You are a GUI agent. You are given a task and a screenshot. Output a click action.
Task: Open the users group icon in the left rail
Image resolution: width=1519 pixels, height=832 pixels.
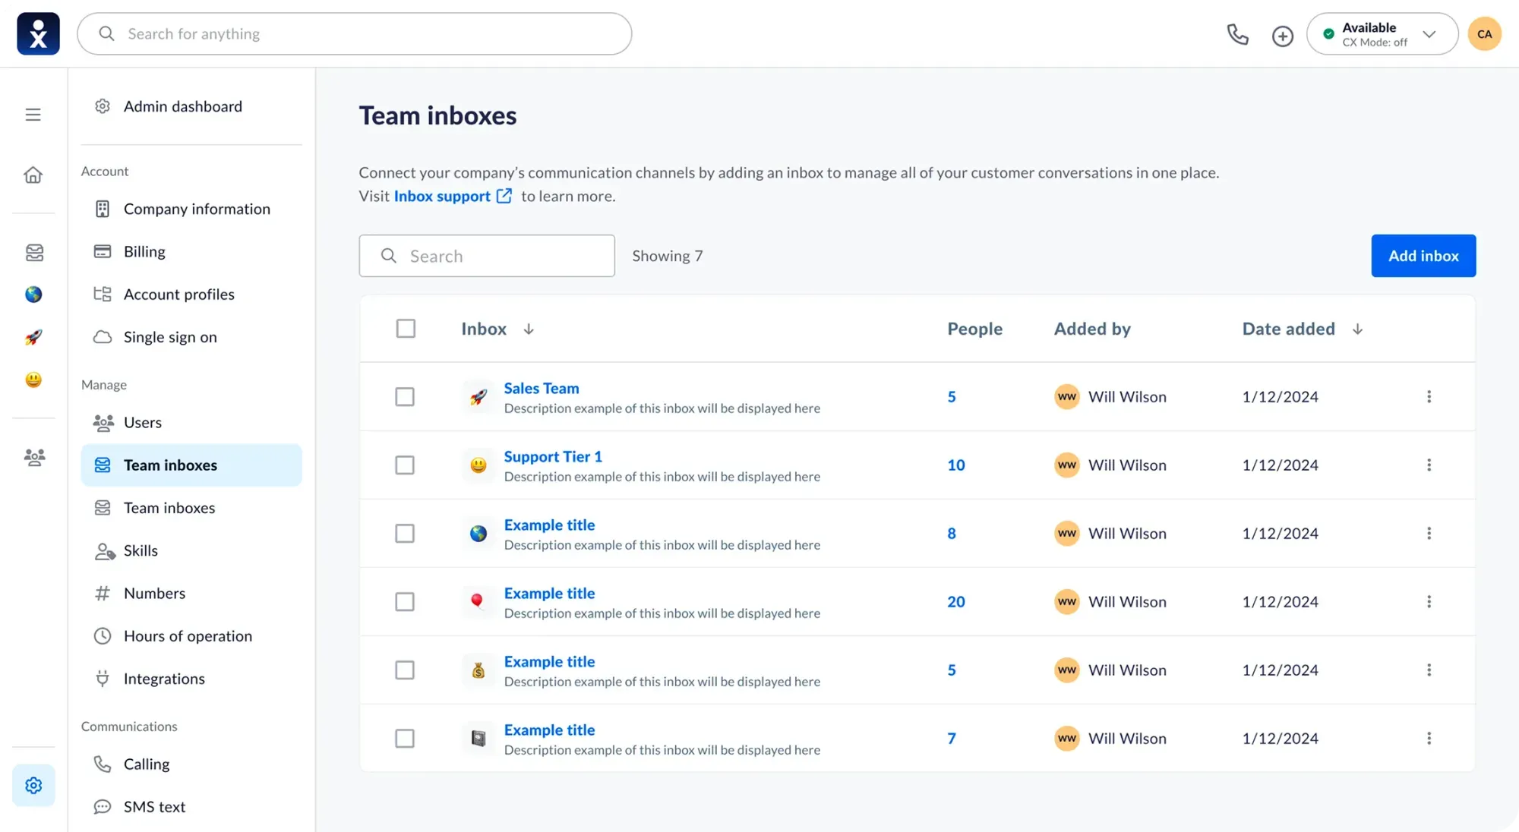tap(34, 458)
